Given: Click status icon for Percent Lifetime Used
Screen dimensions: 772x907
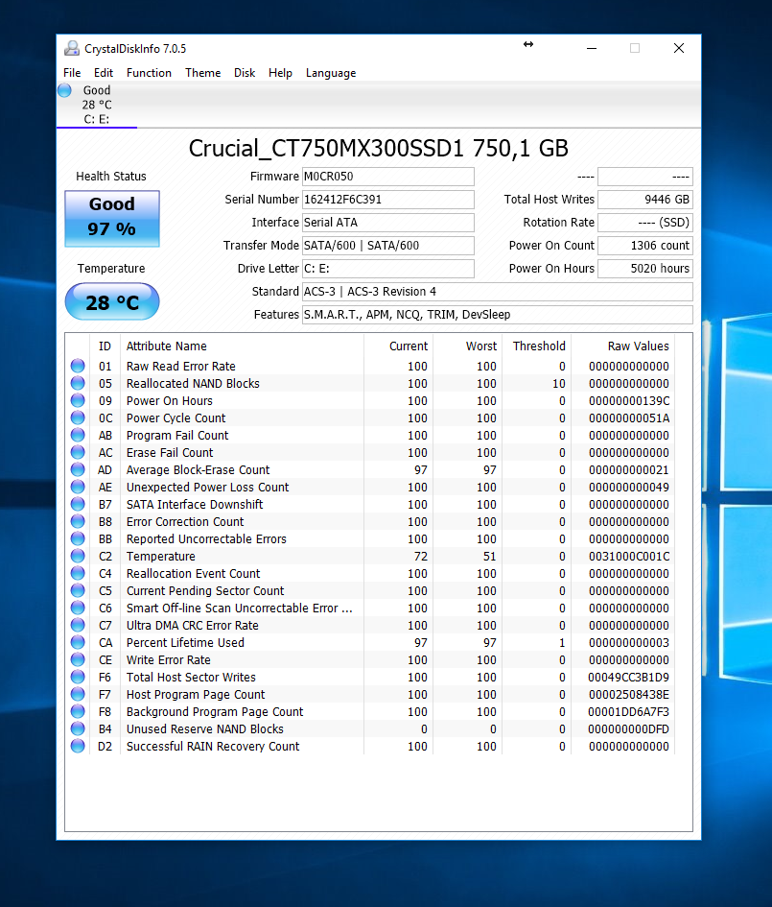Looking at the screenshot, I should (78, 642).
